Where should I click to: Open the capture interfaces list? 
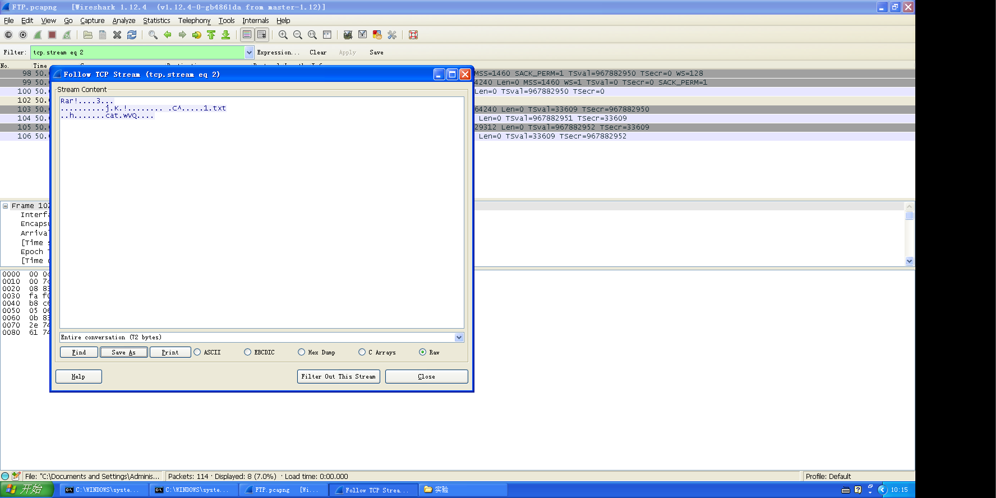click(x=8, y=35)
